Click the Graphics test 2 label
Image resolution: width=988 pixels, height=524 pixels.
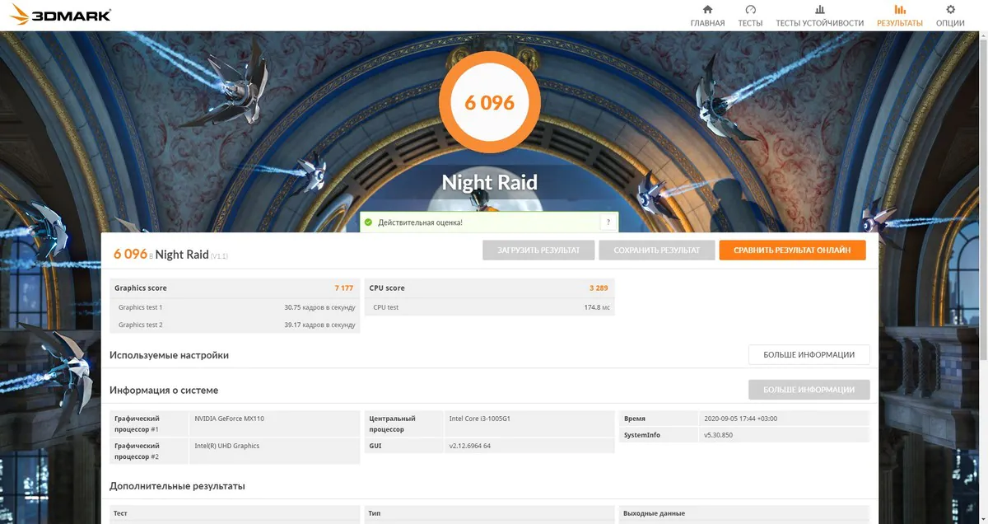(140, 325)
